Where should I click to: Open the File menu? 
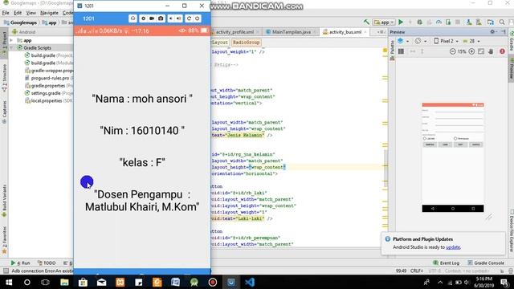tap(6, 13)
